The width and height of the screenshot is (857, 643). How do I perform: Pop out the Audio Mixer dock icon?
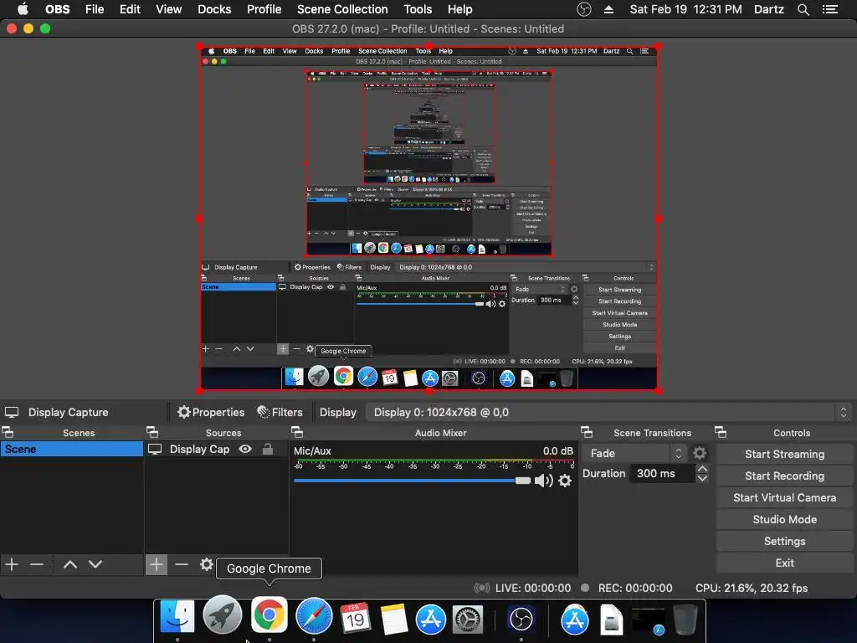297,433
